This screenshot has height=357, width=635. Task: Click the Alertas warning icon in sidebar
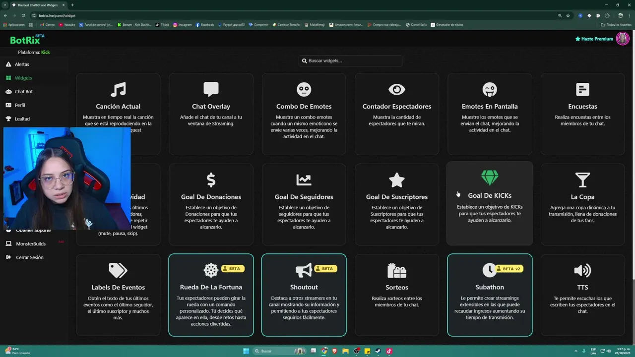point(8,64)
